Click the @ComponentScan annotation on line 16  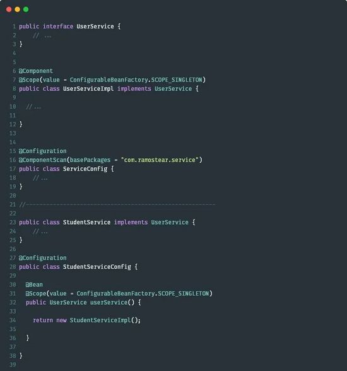[42, 160]
